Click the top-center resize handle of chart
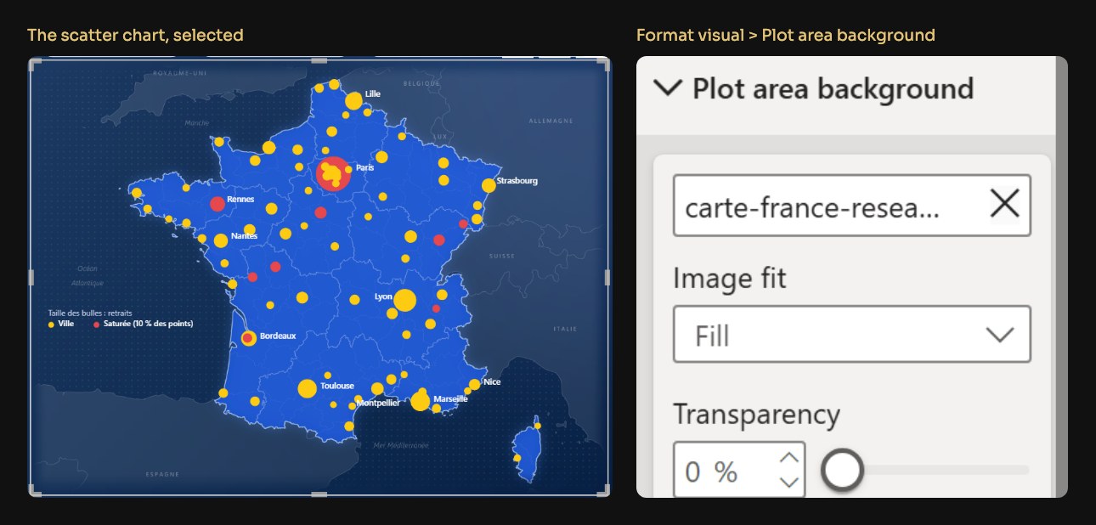The width and height of the screenshot is (1096, 525). [x=319, y=59]
